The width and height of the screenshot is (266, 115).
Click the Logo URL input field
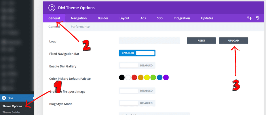point(149,41)
